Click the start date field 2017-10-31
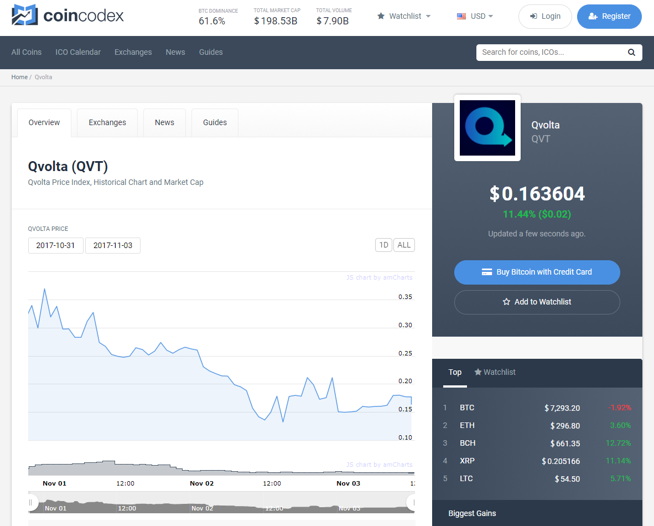 [x=55, y=245]
